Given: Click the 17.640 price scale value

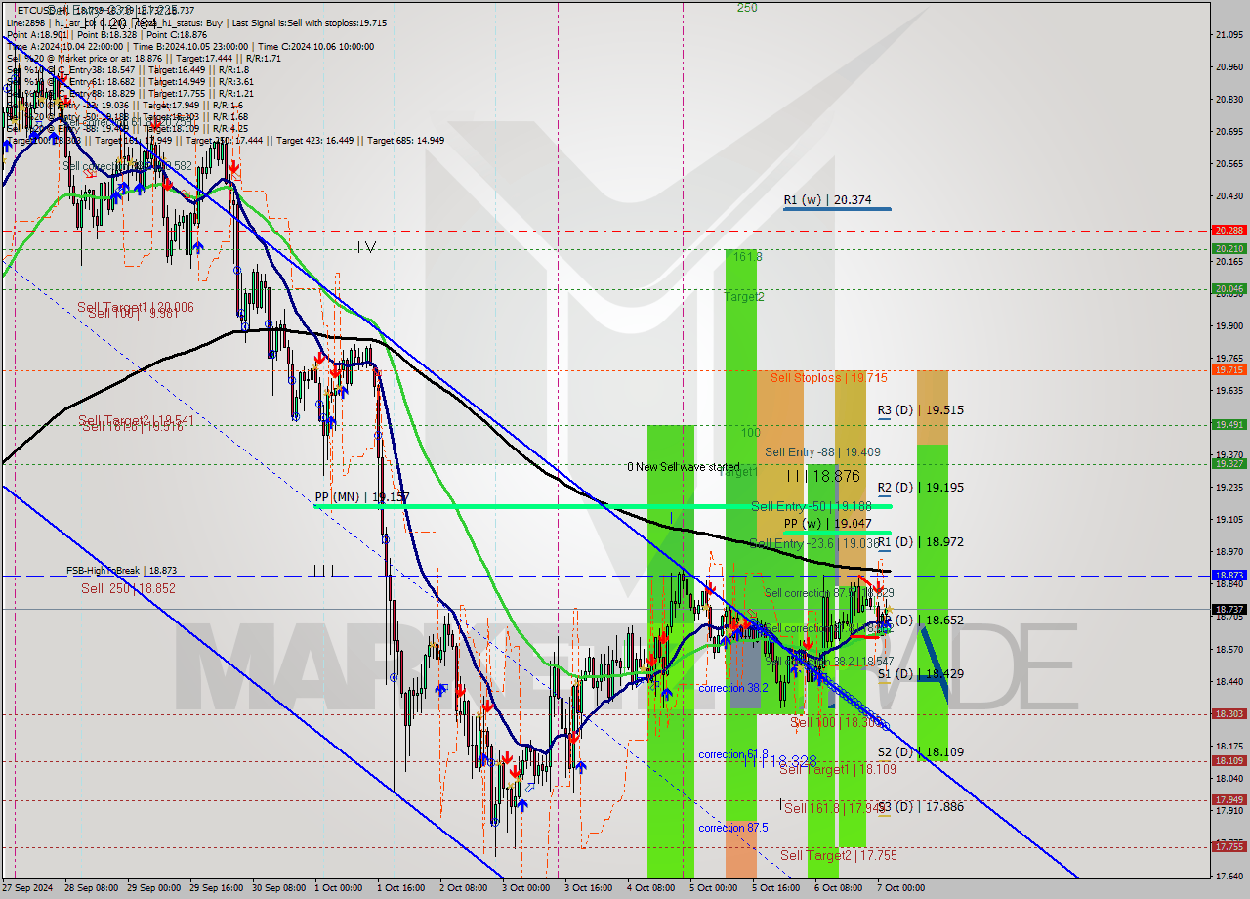Looking at the screenshot, I should point(1229,876).
